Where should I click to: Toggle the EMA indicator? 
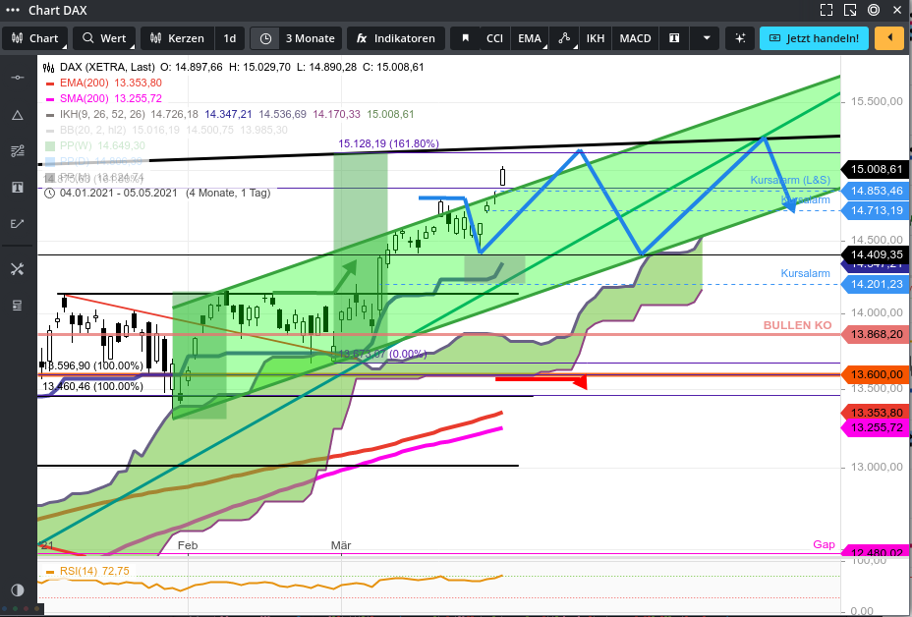click(x=530, y=38)
